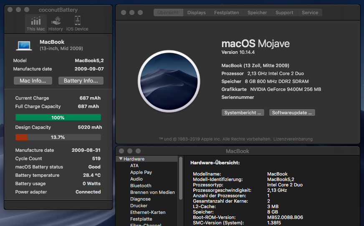Switch to iOS Device view

(77, 24)
